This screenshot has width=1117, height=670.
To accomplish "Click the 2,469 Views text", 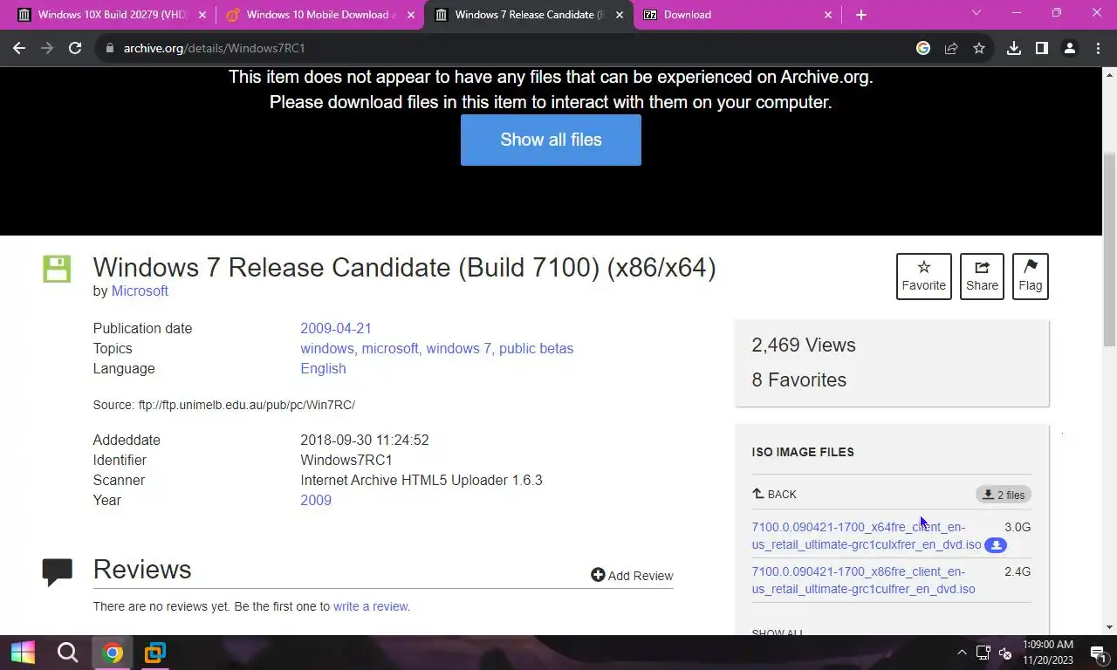I will [x=804, y=345].
